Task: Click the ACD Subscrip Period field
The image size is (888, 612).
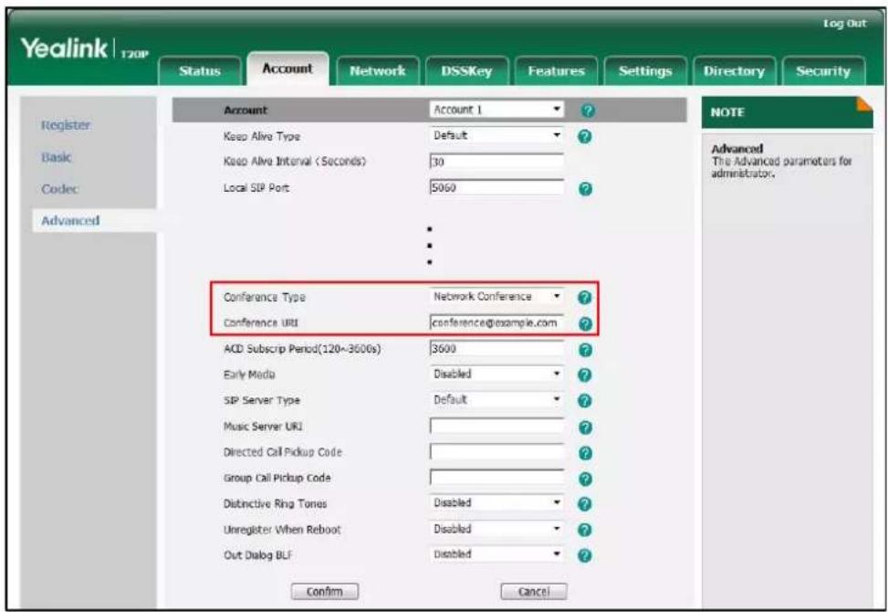Action: click(496, 349)
